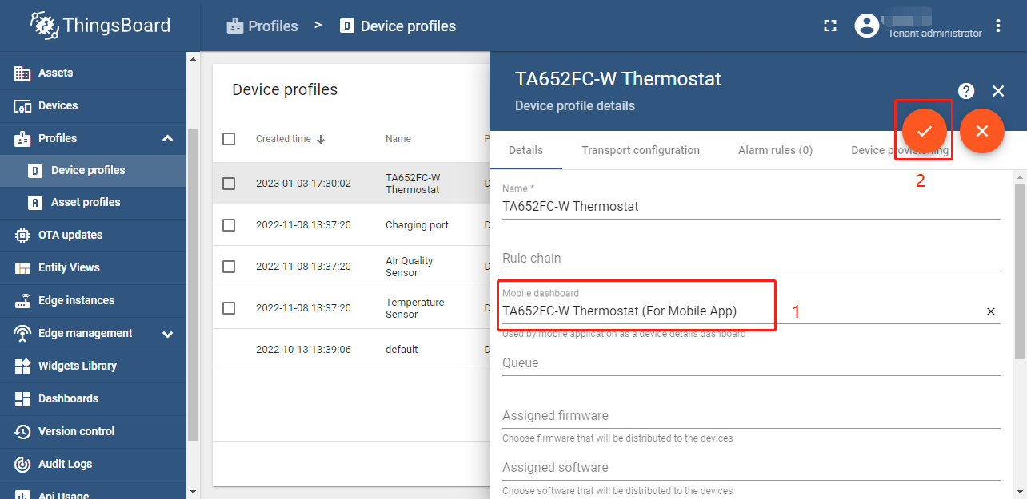This screenshot has width=1027, height=499.
Task: Check the Charging port row
Action: tap(229, 225)
